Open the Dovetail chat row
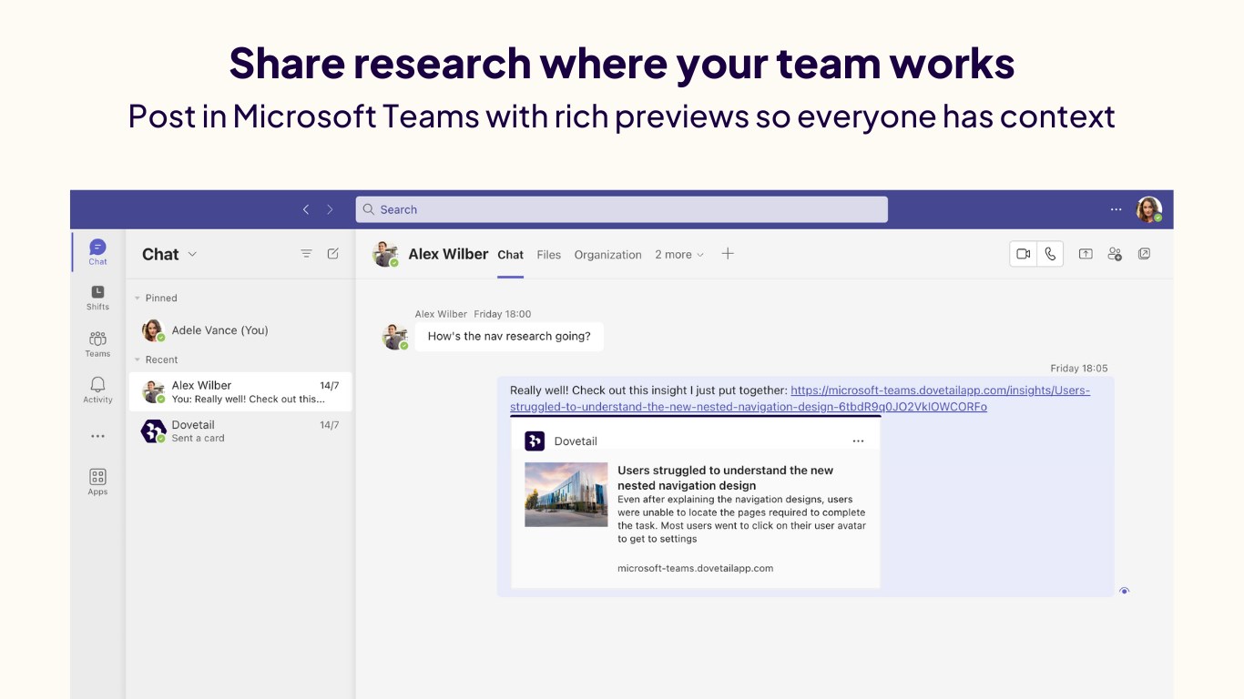Viewport: 1244px width, 699px height. tap(240, 431)
